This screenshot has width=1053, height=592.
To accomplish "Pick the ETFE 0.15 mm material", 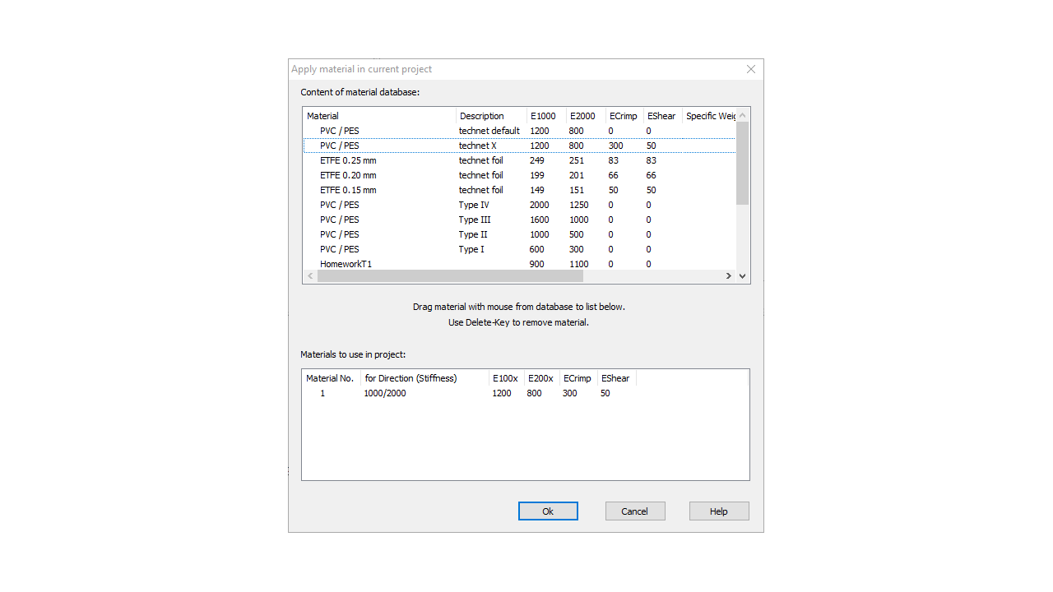I will (348, 190).
